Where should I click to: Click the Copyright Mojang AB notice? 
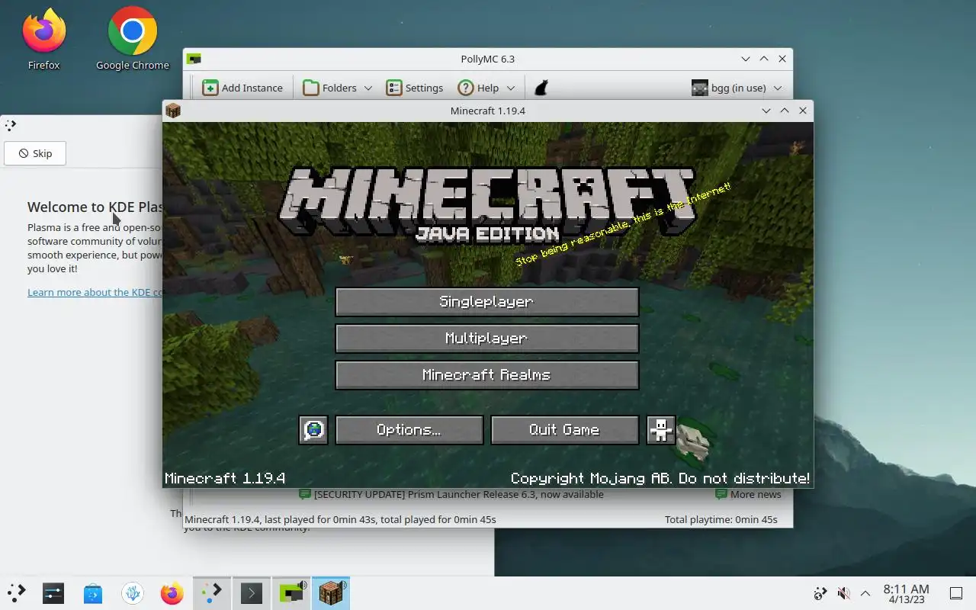coord(660,479)
